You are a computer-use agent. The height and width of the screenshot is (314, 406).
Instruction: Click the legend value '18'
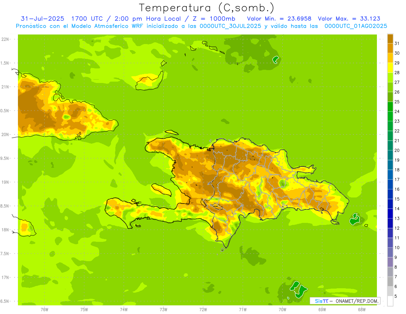(397, 170)
